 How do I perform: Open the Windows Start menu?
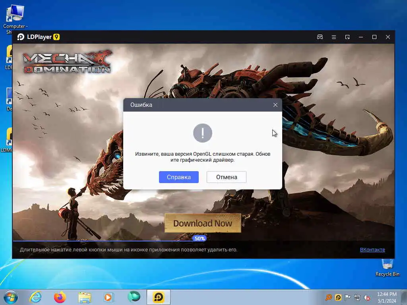pos(11,297)
